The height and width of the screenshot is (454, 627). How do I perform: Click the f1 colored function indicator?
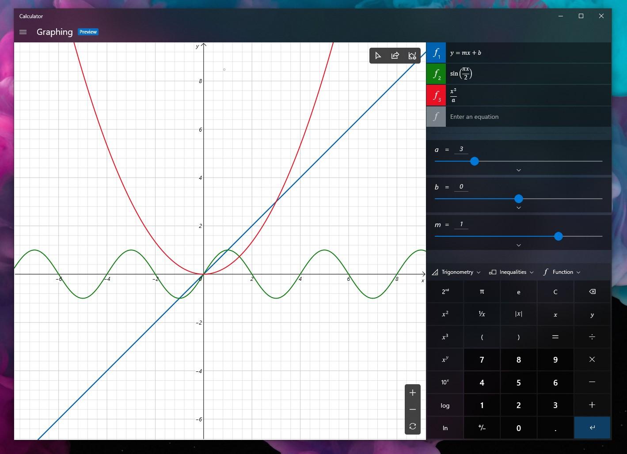pos(436,53)
